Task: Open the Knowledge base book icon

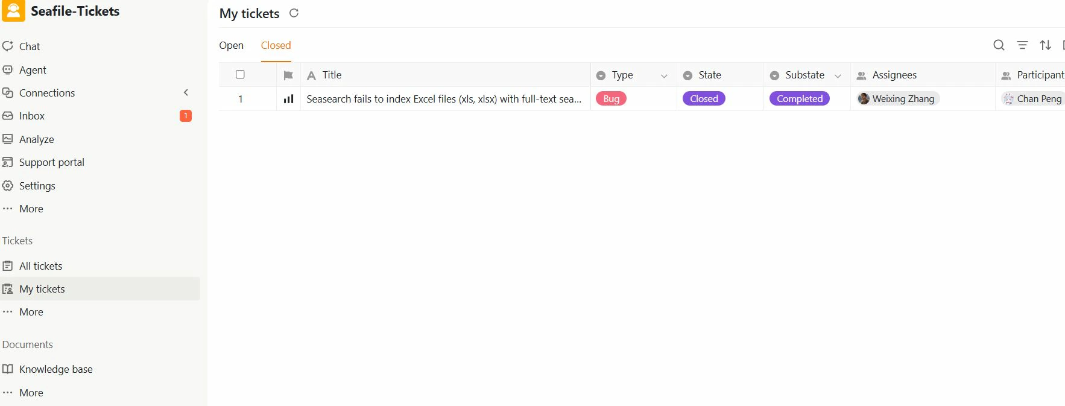Action: tap(8, 369)
